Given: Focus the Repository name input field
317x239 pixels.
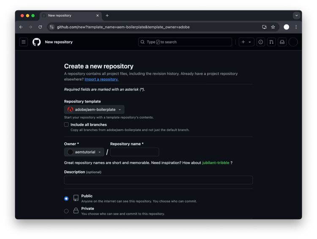Looking at the screenshot, I should 135,152.
